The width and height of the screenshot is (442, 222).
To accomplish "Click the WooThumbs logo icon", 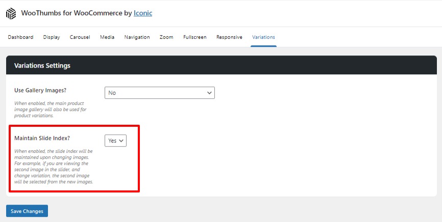I will 11,13.
